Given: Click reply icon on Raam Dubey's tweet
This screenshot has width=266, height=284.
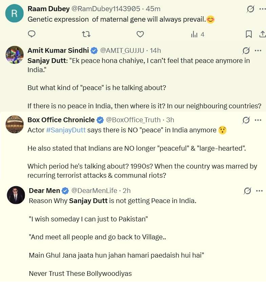Looking at the screenshot, I should pos(32,34).
